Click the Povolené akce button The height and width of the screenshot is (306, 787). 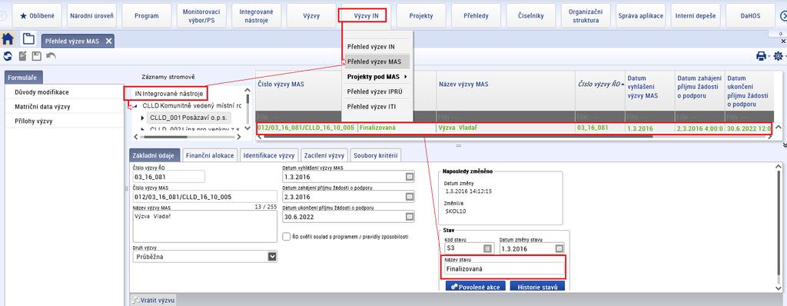click(x=475, y=287)
